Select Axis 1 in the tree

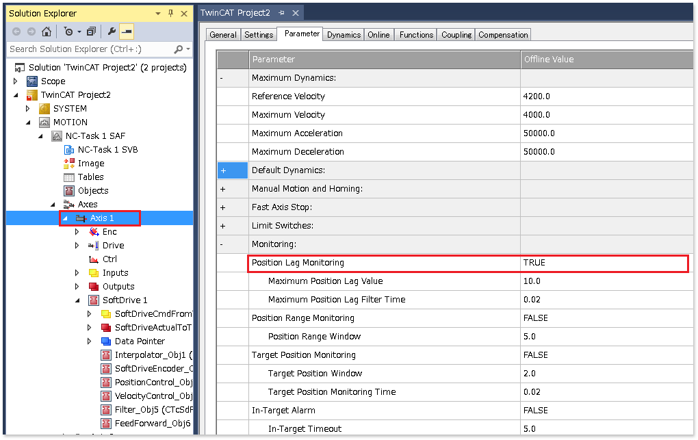[102, 218]
